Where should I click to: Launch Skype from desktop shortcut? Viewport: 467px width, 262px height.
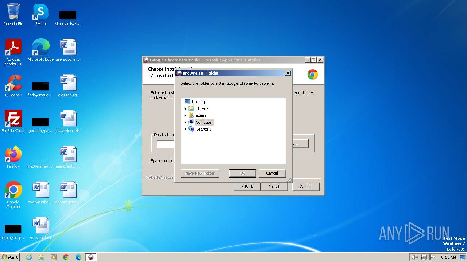(40, 15)
